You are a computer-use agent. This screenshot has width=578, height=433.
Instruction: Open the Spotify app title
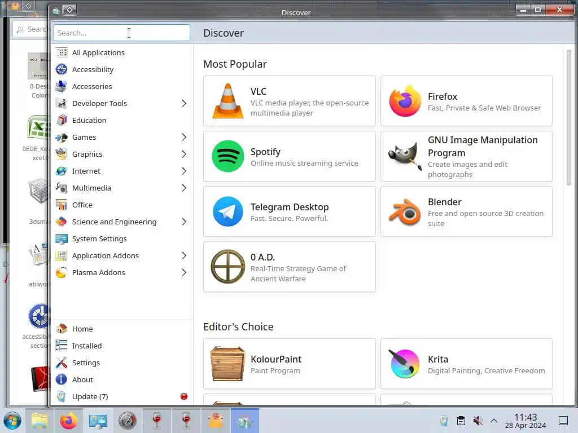coord(265,152)
